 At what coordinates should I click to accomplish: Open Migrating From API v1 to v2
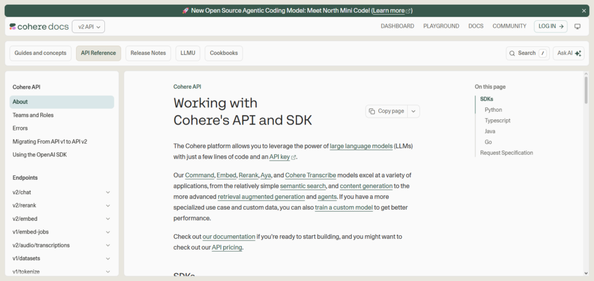pyautogui.click(x=50, y=141)
